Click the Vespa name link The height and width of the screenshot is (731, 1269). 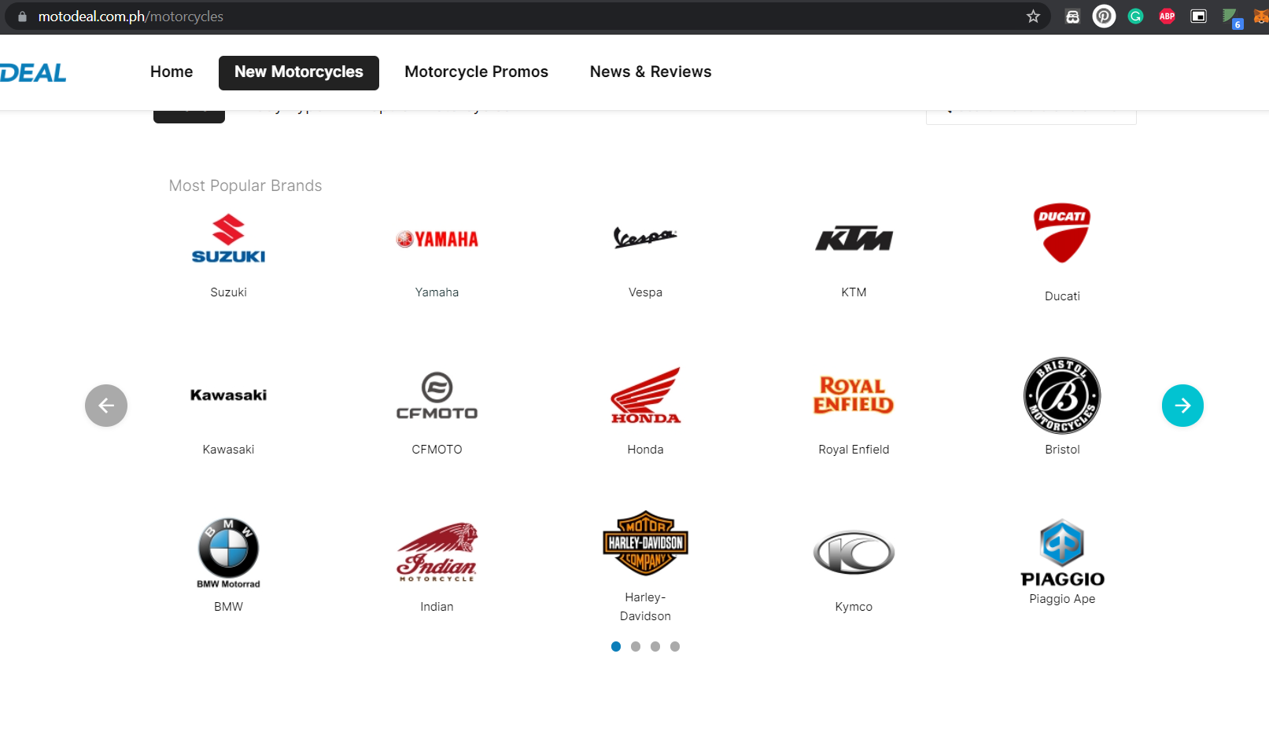coord(645,292)
